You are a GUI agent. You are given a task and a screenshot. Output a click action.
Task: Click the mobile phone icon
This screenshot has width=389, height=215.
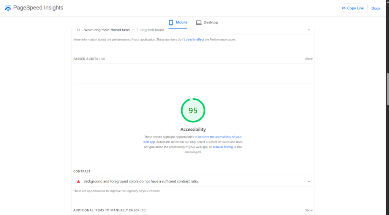pyautogui.click(x=171, y=22)
